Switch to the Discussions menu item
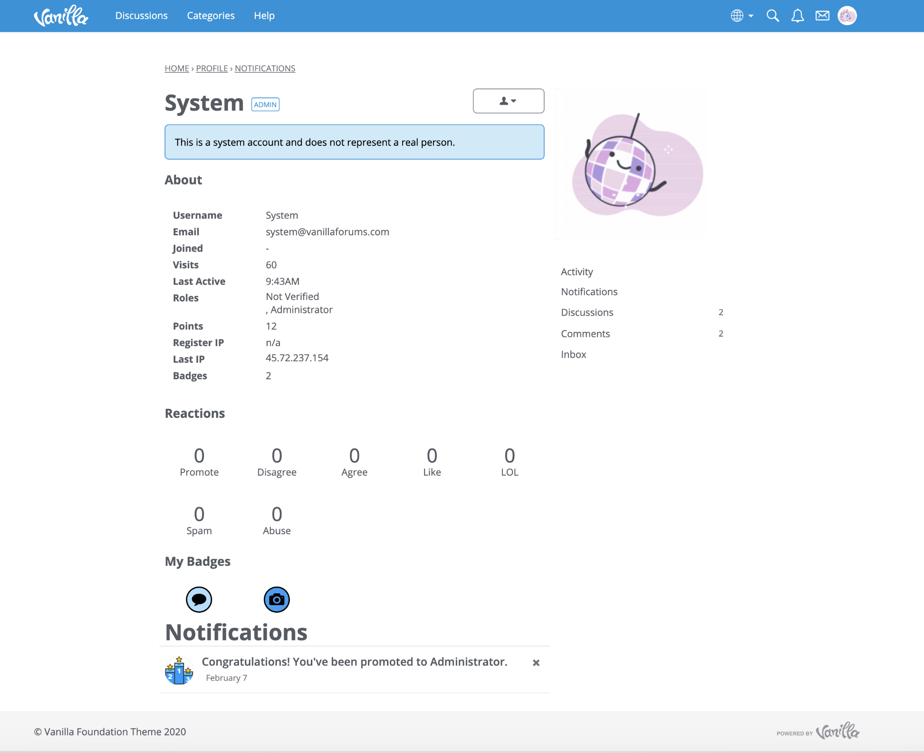This screenshot has height=753, width=924. pos(141,15)
